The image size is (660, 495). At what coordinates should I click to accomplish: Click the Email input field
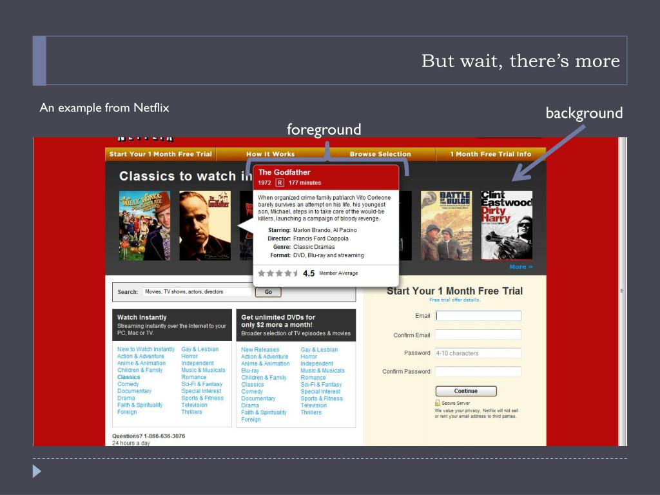click(478, 316)
